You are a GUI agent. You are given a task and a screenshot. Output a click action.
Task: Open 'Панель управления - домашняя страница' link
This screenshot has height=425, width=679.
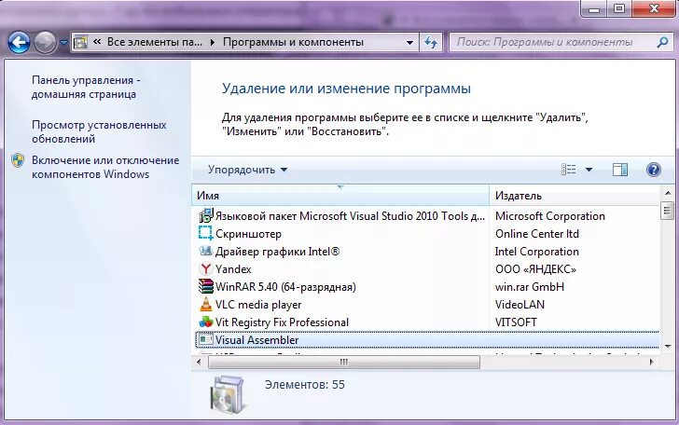coord(86,87)
